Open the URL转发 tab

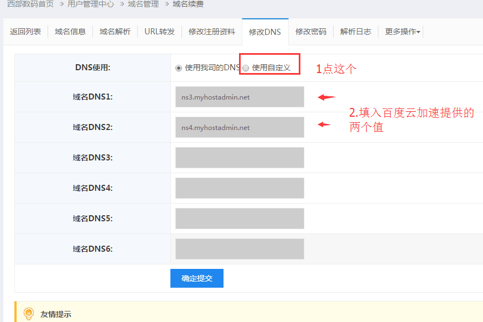[x=159, y=32]
